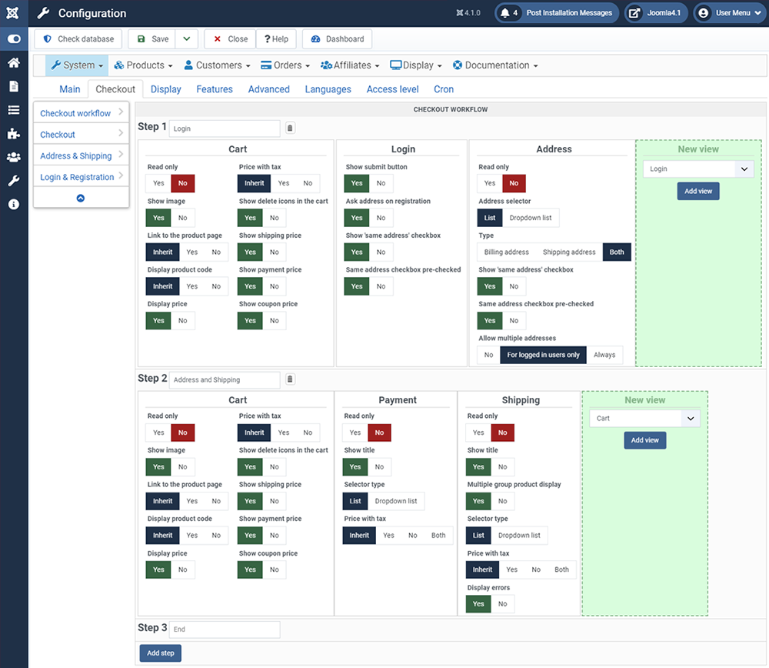Image resolution: width=769 pixels, height=668 pixels.
Task: Click the Step 1 Login name field
Action: [x=225, y=129]
